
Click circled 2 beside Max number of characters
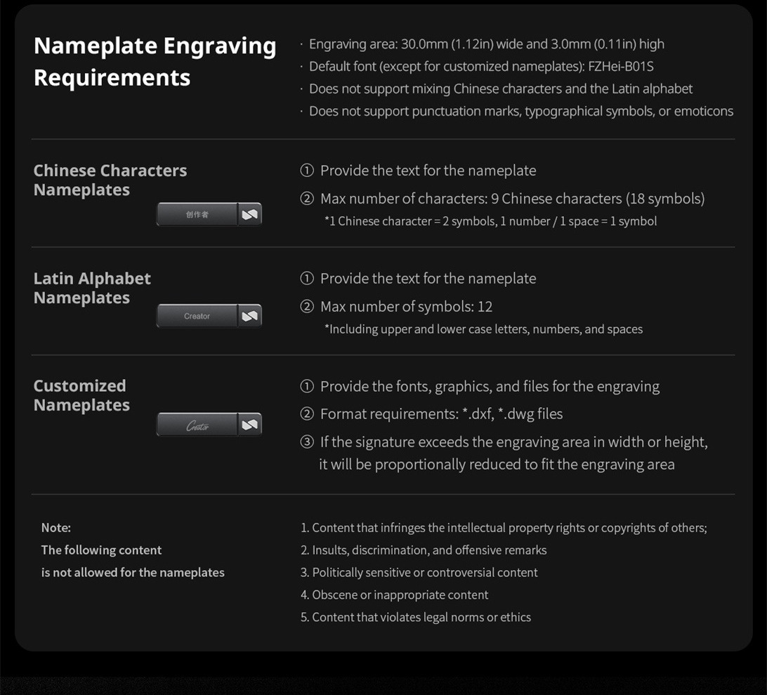click(307, 199)
